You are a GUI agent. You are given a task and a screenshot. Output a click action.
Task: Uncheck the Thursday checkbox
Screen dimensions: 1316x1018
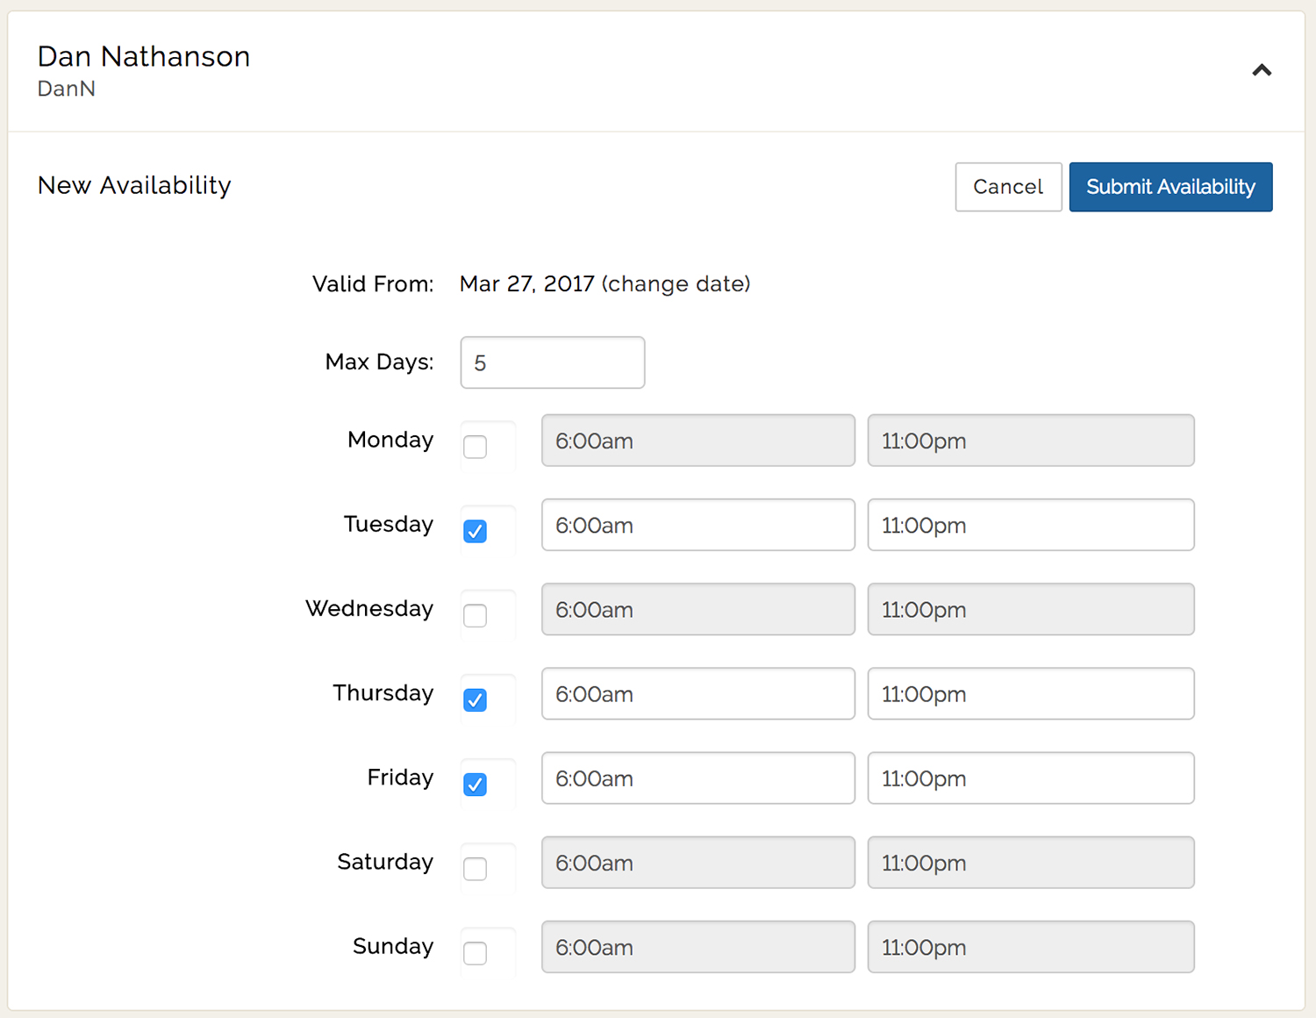[475, 699]
